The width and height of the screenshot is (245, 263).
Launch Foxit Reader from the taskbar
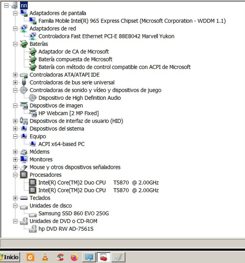pyautogui.click(x=30, y=257)
